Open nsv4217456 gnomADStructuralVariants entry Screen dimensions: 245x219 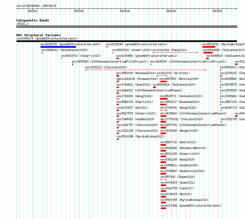click(191, 206)
